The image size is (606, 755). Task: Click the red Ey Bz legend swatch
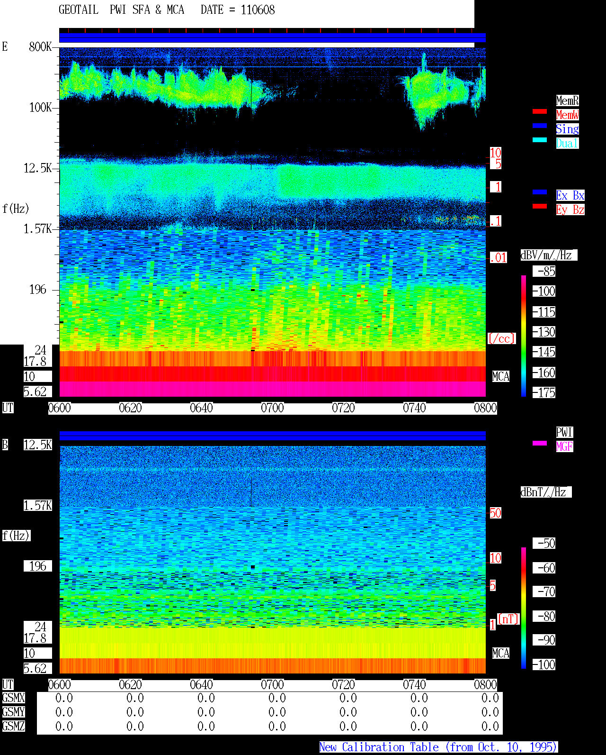click(x=540, y=206)
